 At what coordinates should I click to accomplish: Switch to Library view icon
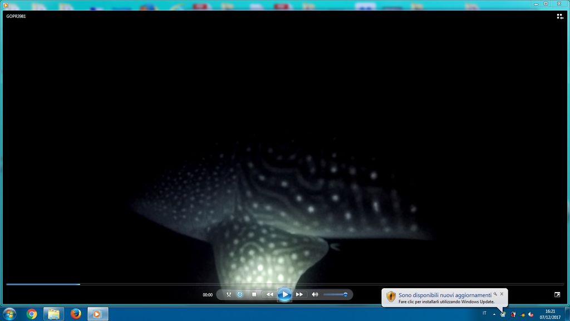click(560, 16)
